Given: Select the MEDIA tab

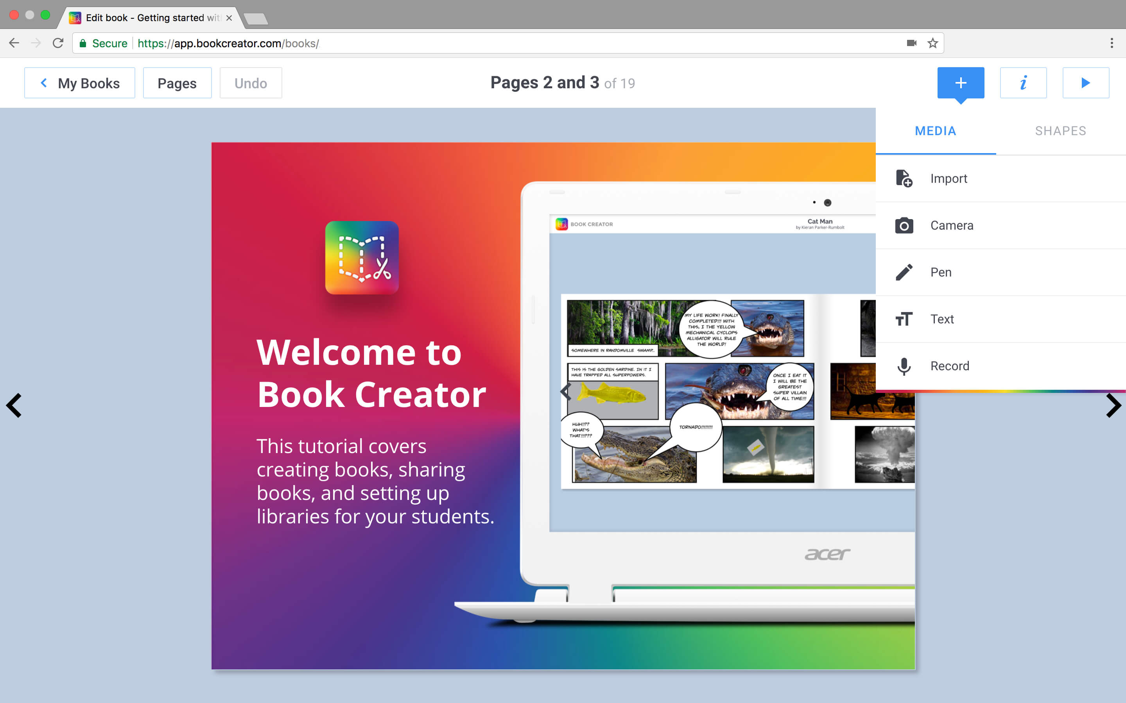Looking at the screenshot, I should click(935, 131).
